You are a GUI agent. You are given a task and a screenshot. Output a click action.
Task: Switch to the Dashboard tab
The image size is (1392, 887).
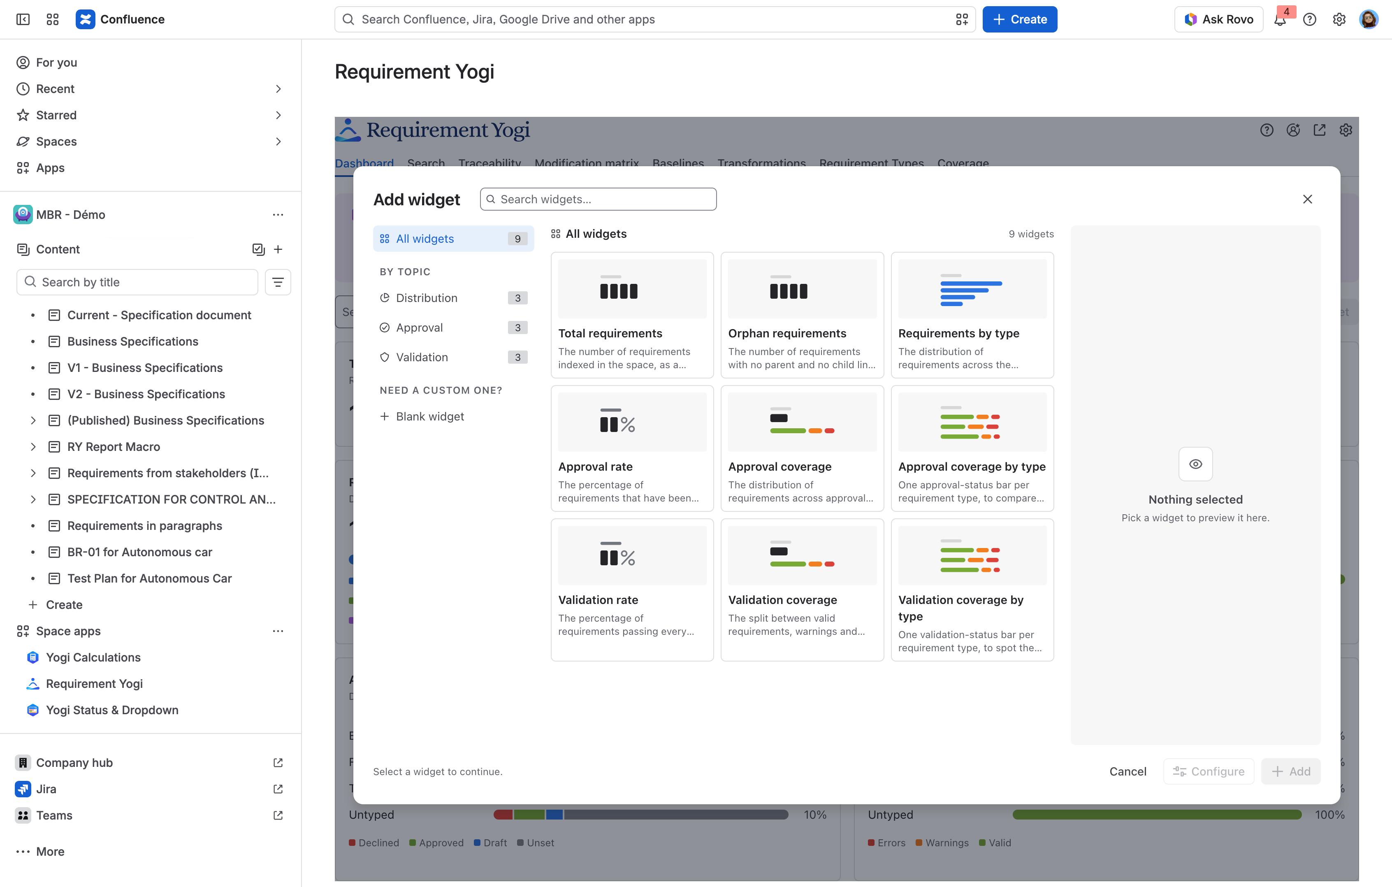coord(364,163)
